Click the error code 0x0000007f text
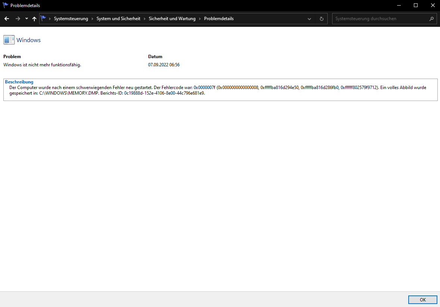 [x=204, y=88]
